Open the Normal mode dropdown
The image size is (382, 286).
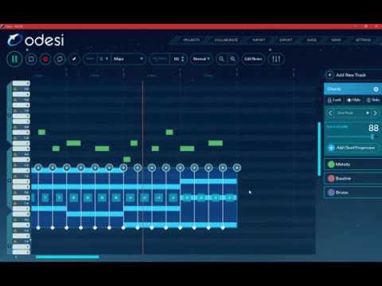(201, 59)
